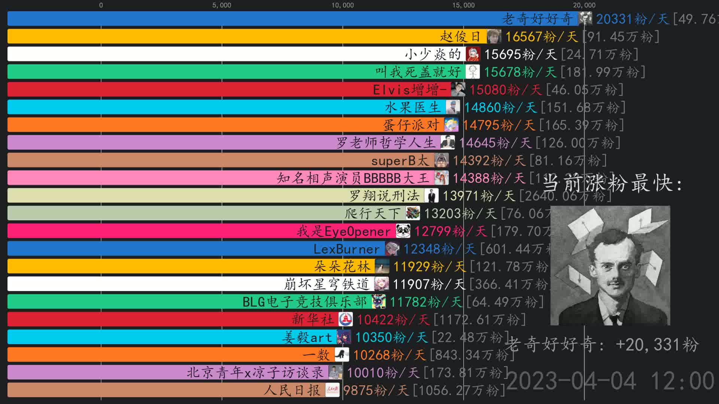Click the name label 赵俊日
Screen dimensions: 719x404
coord(460,36)
